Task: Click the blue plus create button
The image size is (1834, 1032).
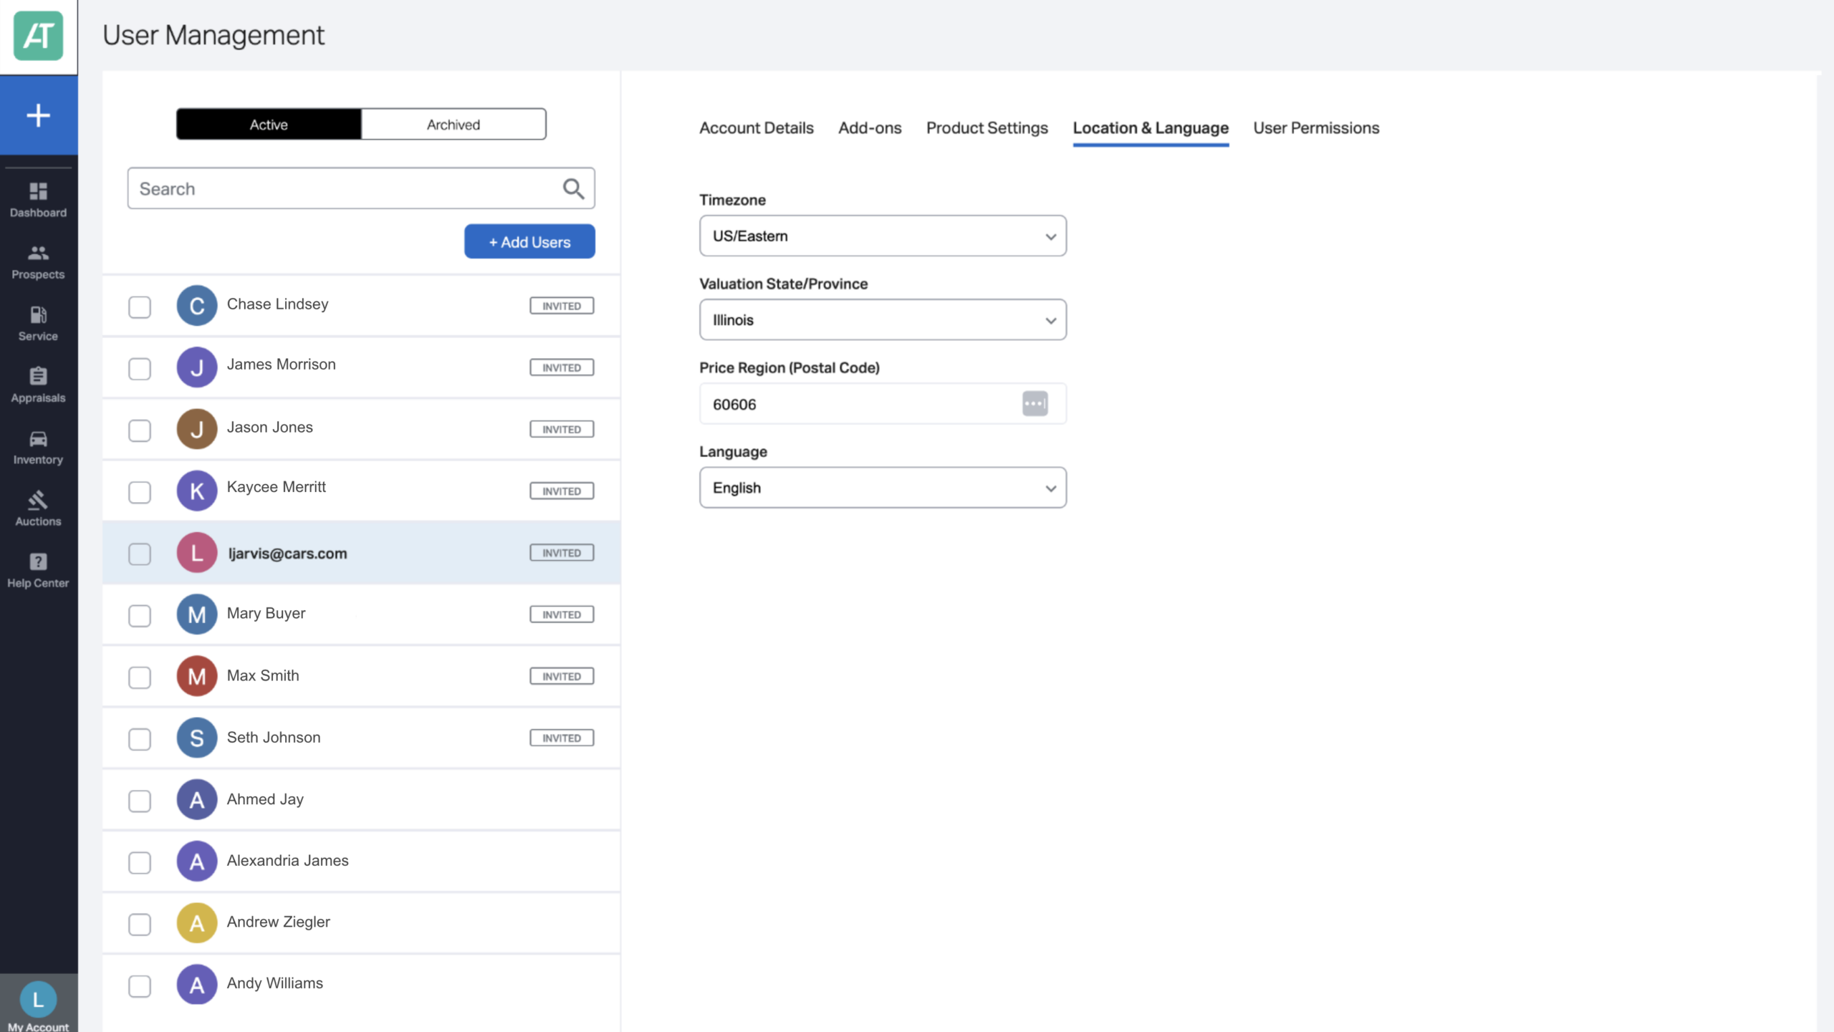Action: tap(39, 115)
